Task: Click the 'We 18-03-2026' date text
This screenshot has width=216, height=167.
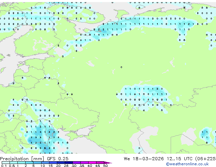Action: pyautogui.click(x=144, y=159)
